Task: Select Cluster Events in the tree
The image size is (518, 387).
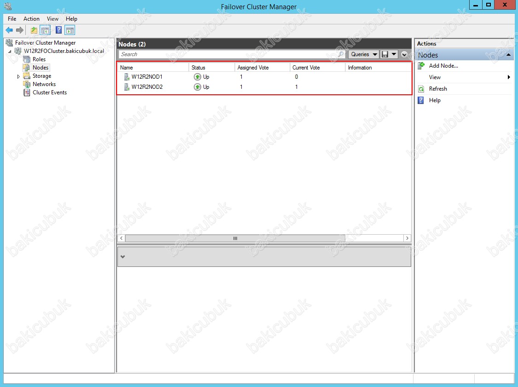Action: point(50,92)
